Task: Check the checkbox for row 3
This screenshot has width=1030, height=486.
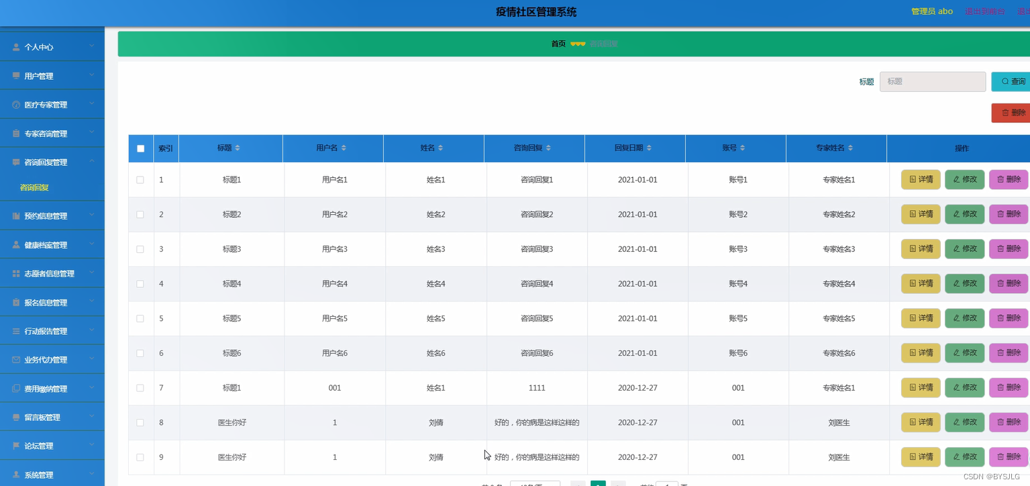Action: [140, 249]
